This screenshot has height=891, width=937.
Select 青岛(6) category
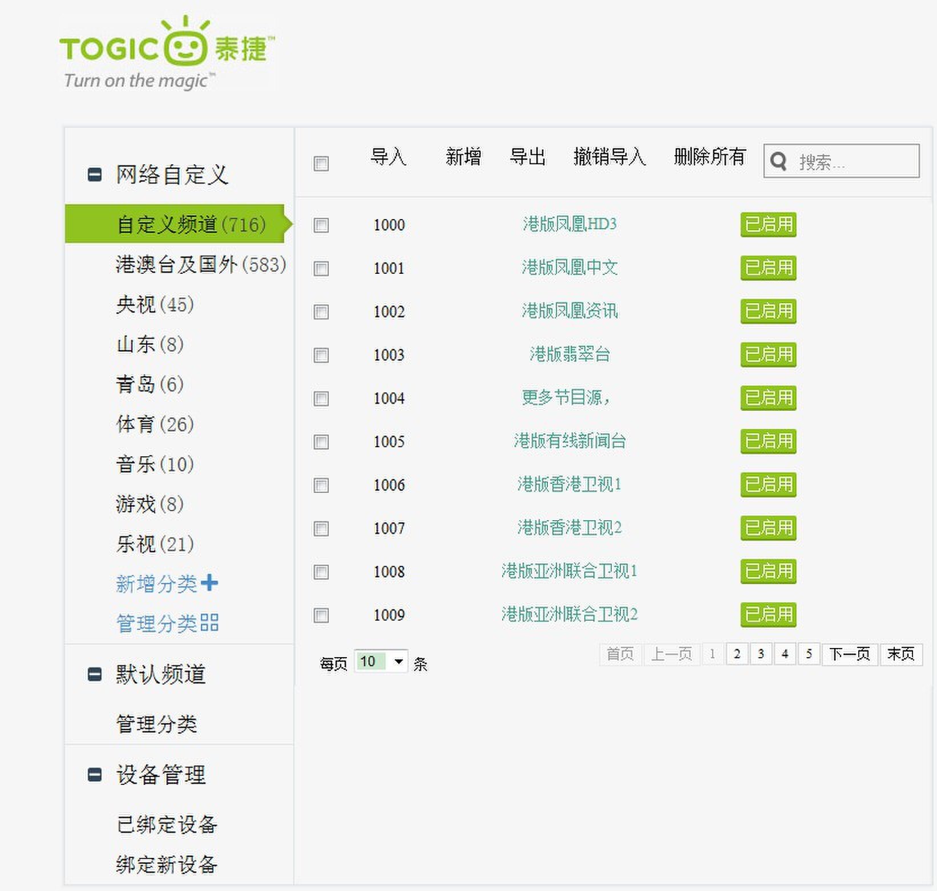point(150,384)
